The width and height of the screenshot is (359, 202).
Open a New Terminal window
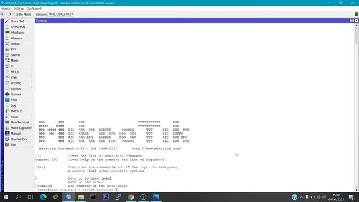point(20,122)
